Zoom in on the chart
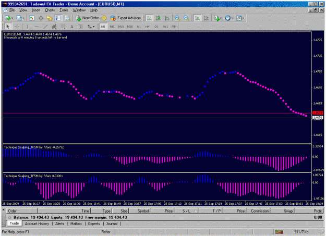 coord(177,18)
